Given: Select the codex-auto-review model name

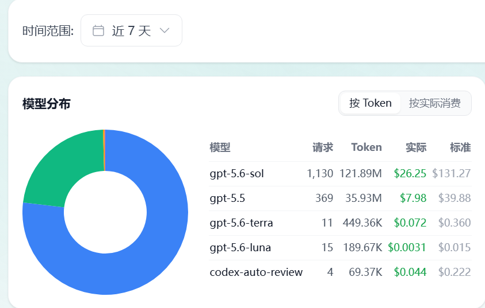Looking at the screenshot, I should click(256, 272).
